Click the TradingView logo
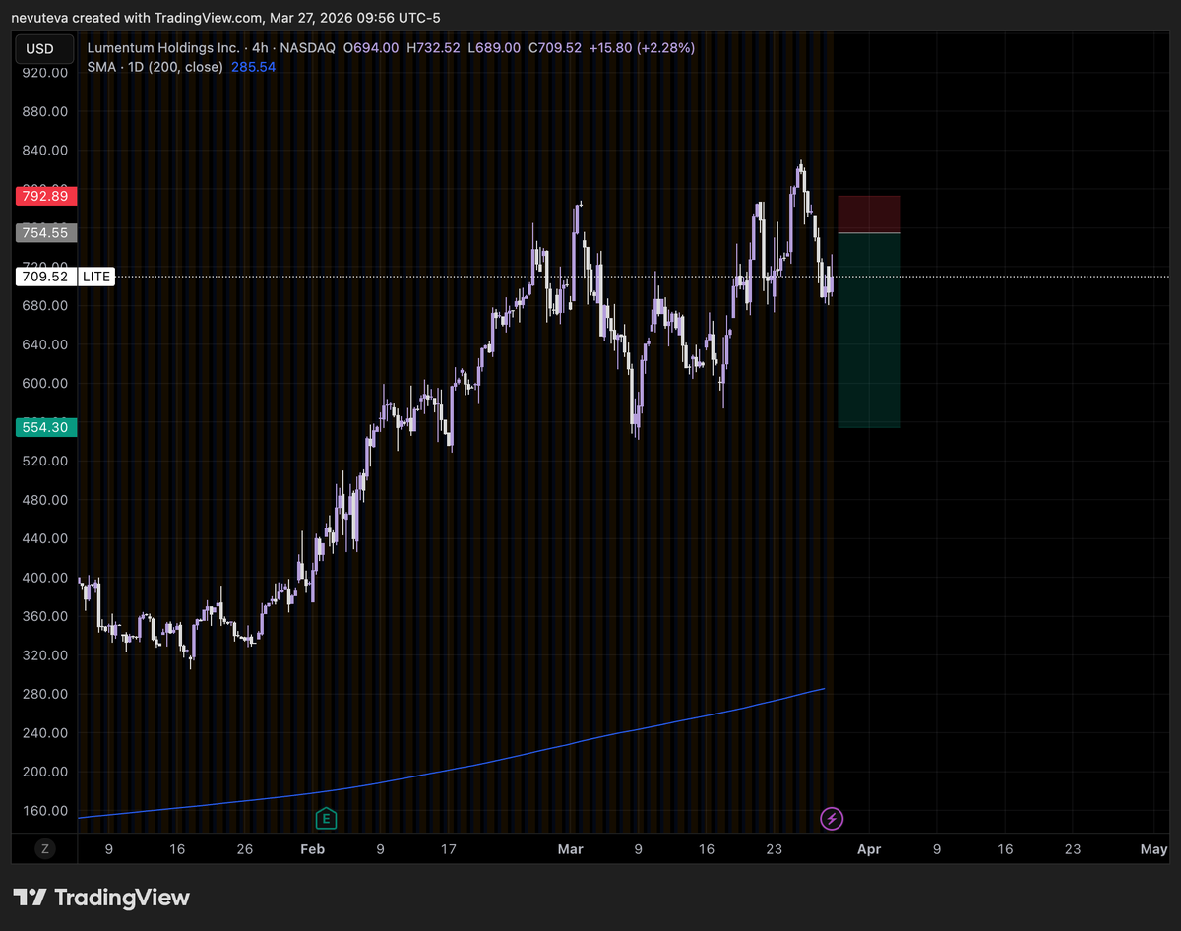 (102, 898)
